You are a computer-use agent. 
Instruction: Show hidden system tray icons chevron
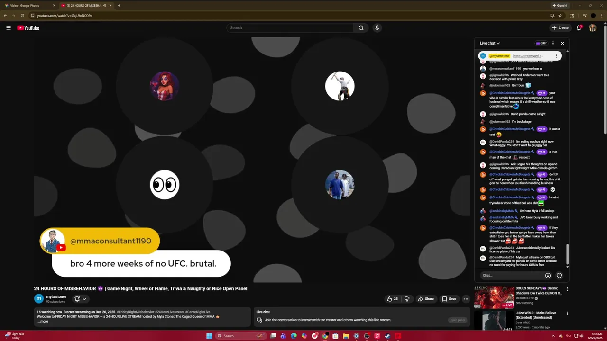(554, 336)
